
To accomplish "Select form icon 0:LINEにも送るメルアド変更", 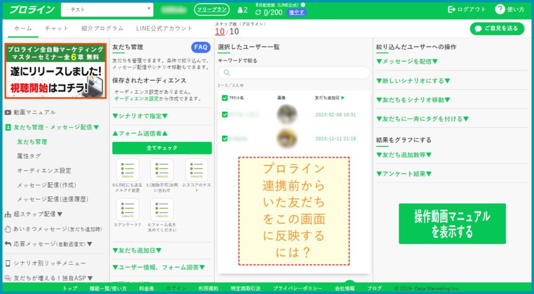I will coord(127,170).
